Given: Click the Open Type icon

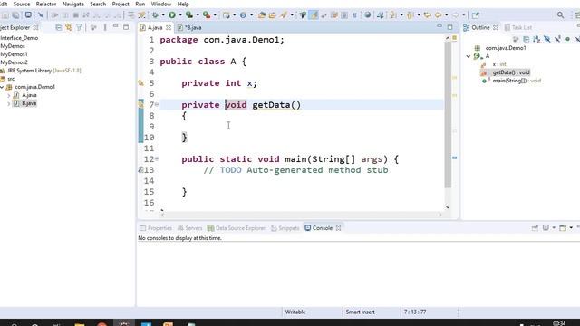Looking at the screenshot, I should [x=262, y=15].
